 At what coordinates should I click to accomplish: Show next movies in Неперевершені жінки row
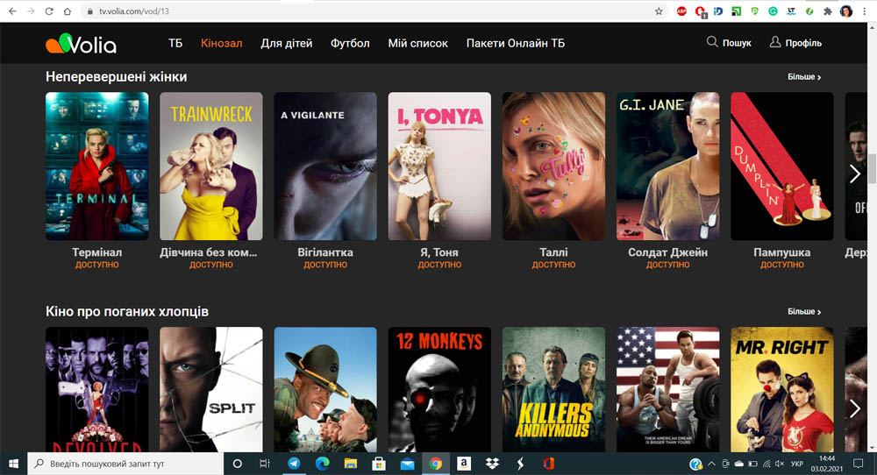[854, 174]
